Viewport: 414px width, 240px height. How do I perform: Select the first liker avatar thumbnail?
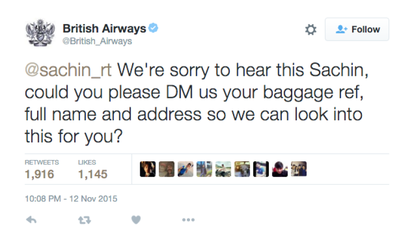148,169
